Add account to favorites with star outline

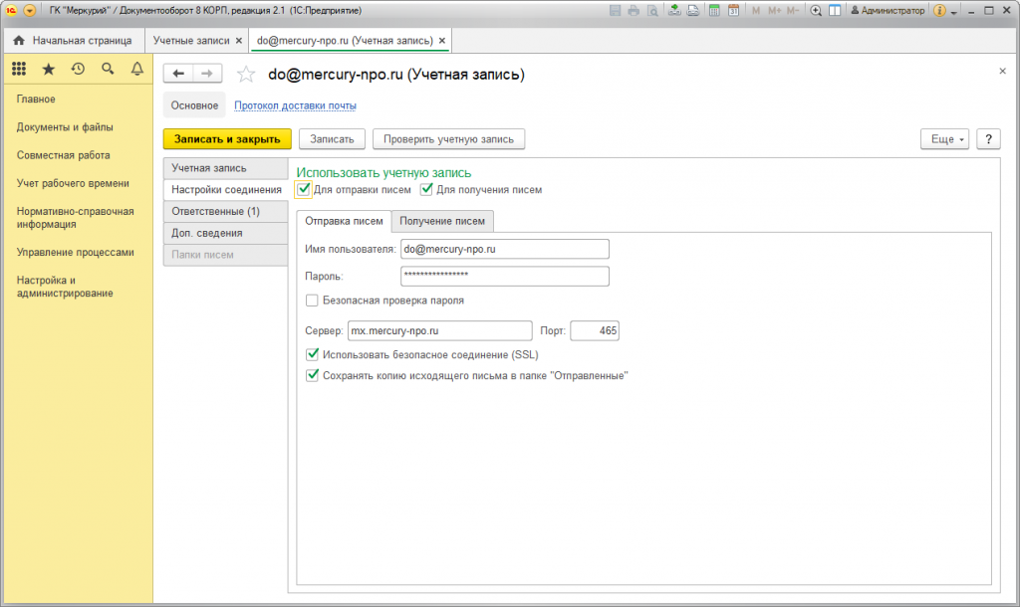[x=246, y=75]
